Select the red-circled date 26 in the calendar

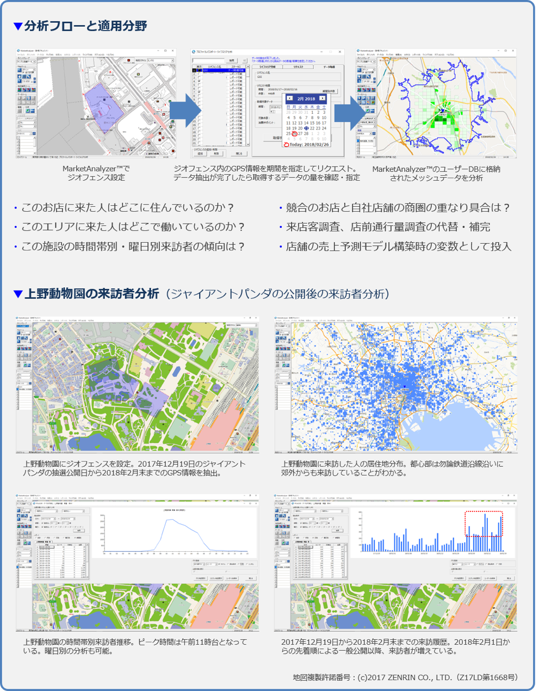(294, 134)
